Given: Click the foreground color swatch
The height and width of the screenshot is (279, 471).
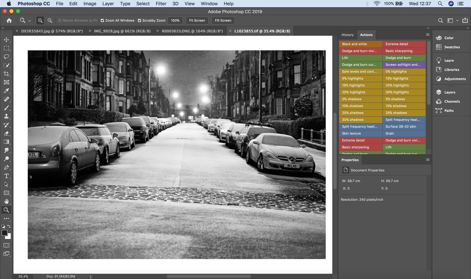Looking at the screenshot, I should point(5,233).
